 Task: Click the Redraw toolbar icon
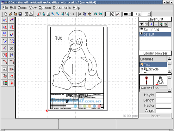(x=39, y=14)
